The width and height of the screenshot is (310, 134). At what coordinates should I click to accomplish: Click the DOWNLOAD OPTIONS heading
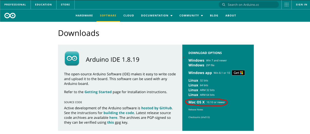click(205, 53)
